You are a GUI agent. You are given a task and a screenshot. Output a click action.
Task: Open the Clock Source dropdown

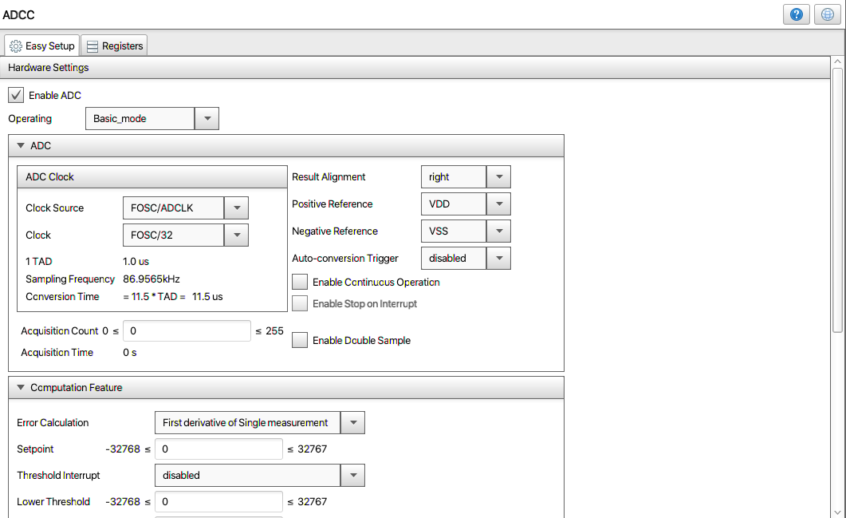click(x=236, y=208)
